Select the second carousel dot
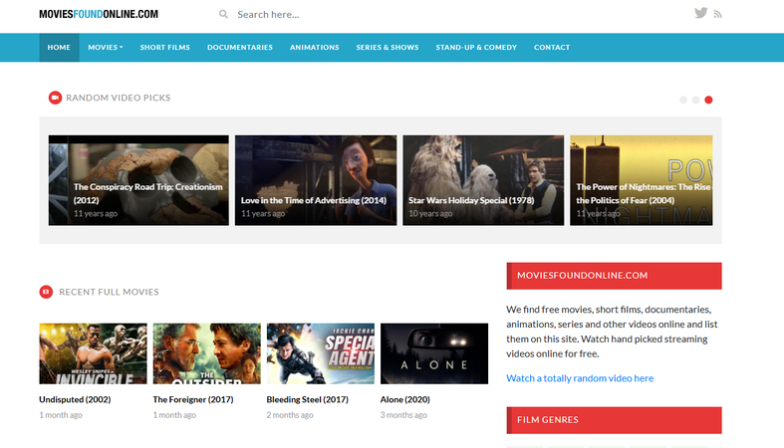Viewport: 784px width, 448px height. tap(695, 100)
